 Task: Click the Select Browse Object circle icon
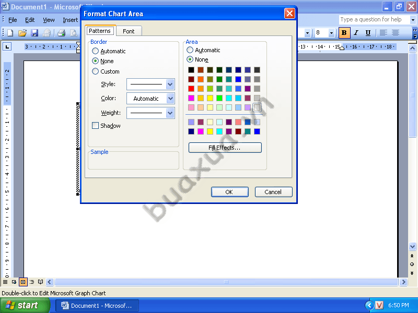412,264
